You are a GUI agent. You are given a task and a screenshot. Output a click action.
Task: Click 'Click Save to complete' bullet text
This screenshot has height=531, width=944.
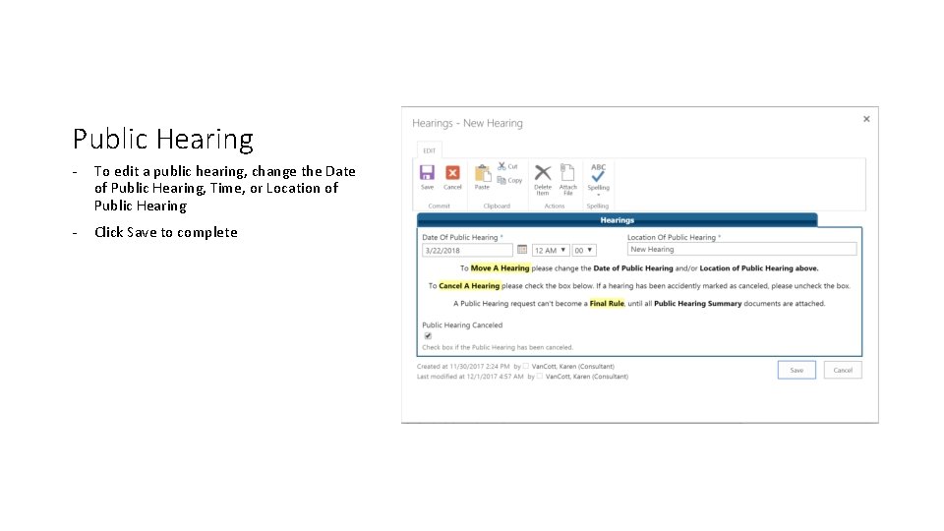coord(165,232)
